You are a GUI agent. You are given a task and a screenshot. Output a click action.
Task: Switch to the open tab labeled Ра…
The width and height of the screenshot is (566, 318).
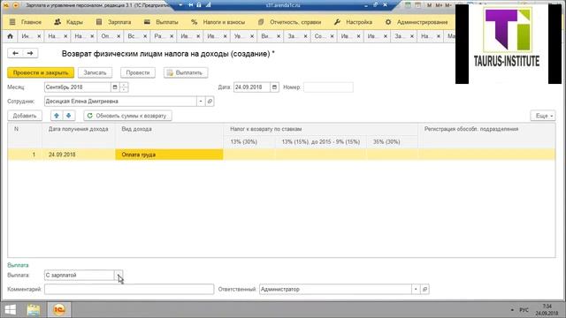tap(158, 36)
